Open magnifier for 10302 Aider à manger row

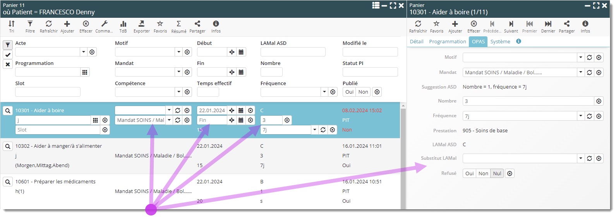pos(8,146)
